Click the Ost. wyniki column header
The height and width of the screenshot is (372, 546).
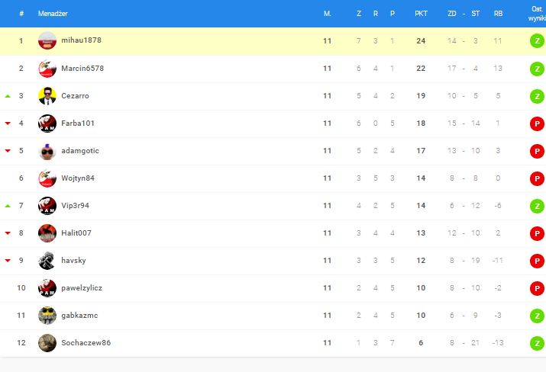[x=537, y=14]
